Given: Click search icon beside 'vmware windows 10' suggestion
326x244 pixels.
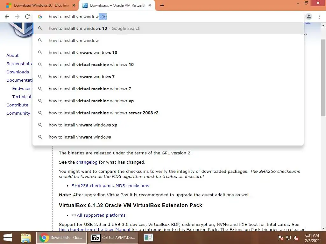Looking at the screenshot, I should point(40,52).
